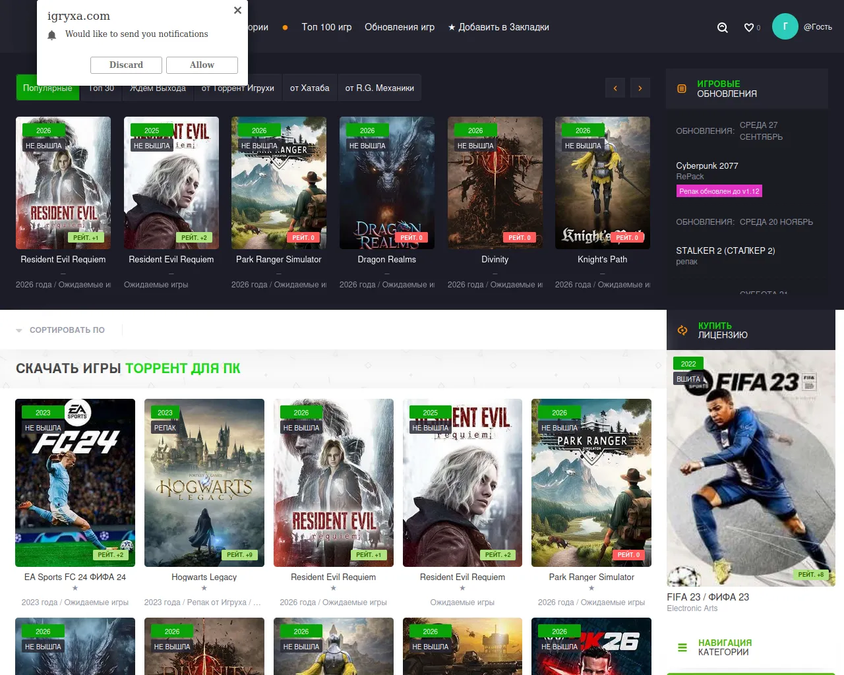Click Park Ranger Simulator grid rating star

[x=591, y=588]
